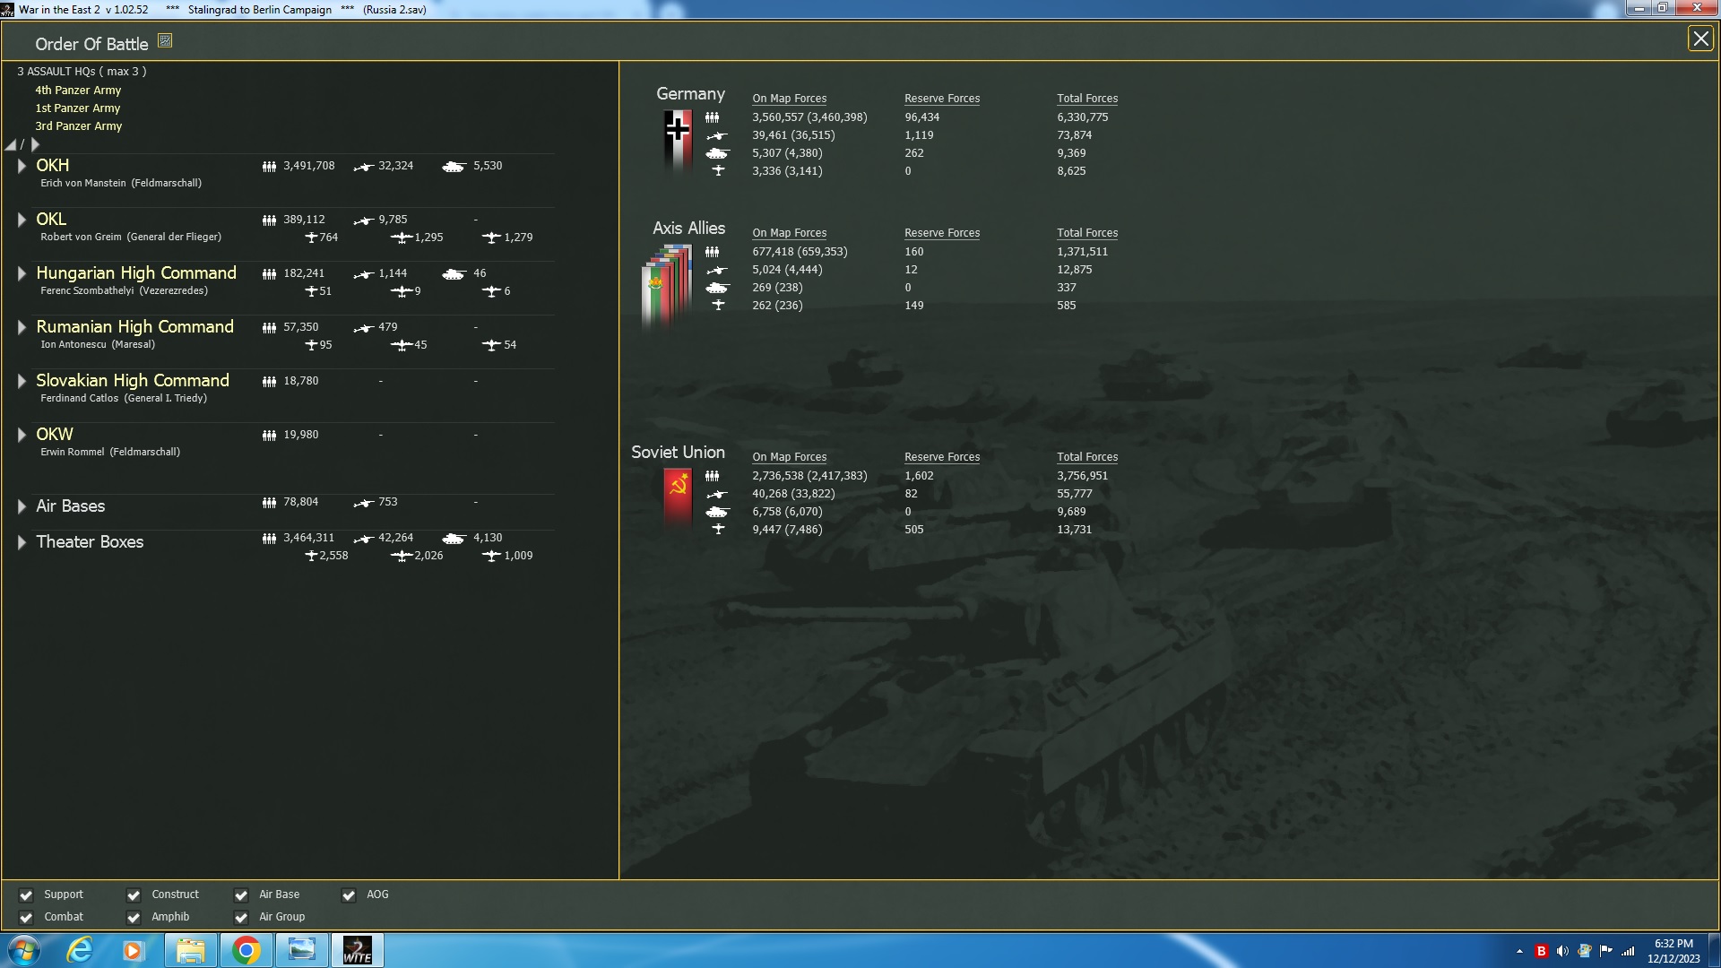
Task: Click collapse-all triangle above OKH
Action: click(x=11, y=145)
